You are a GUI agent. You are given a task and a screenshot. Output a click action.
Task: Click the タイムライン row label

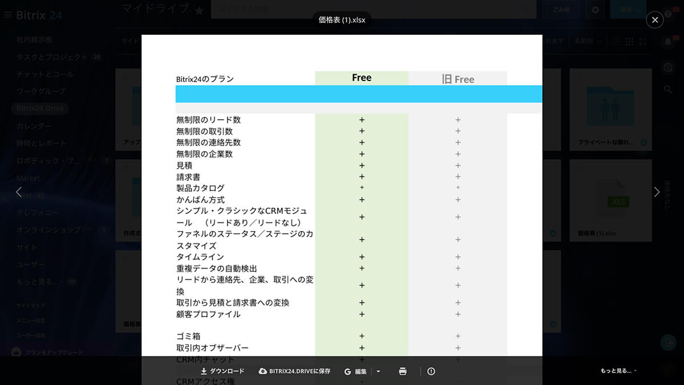point(200,257)
